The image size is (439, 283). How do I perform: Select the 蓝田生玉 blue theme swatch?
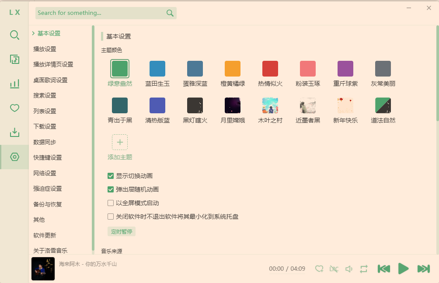tap(157, 69)
